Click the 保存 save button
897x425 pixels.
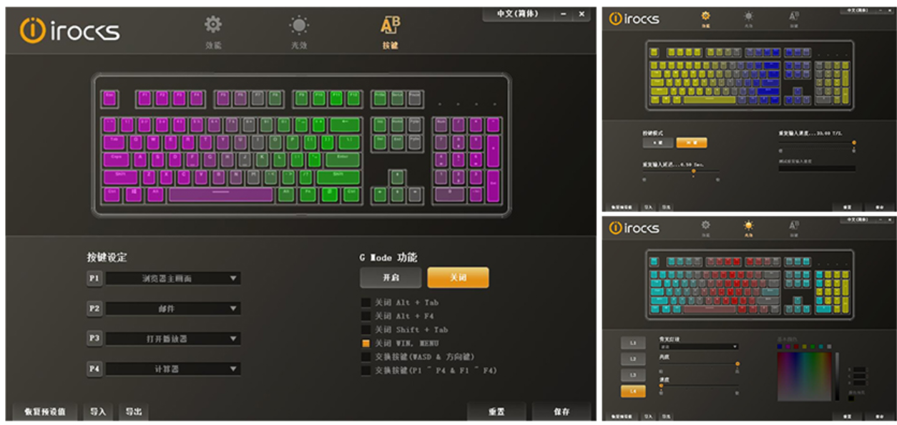[562, 411]
